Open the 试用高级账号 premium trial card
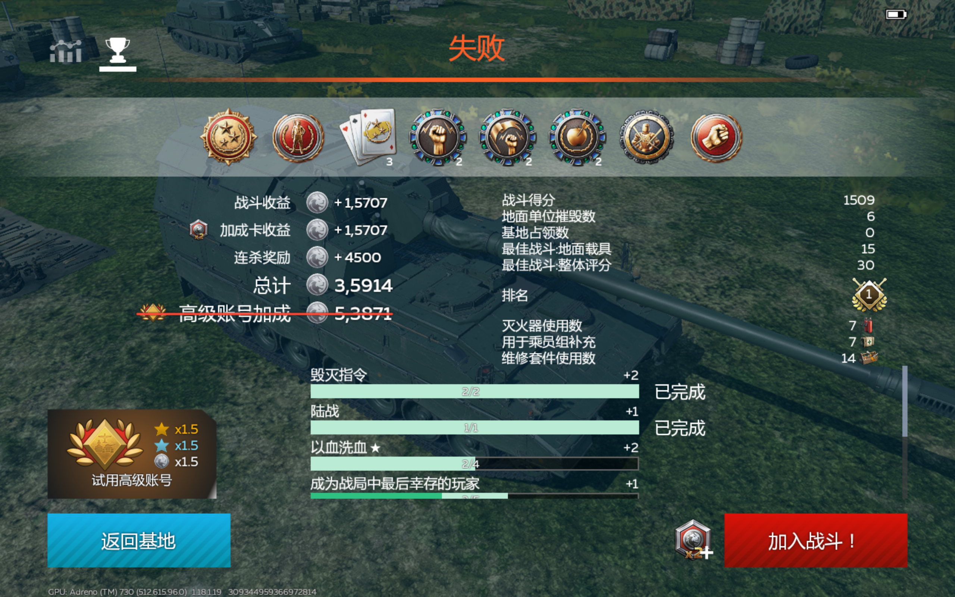 pyautogui.click(x=132, y=454)
